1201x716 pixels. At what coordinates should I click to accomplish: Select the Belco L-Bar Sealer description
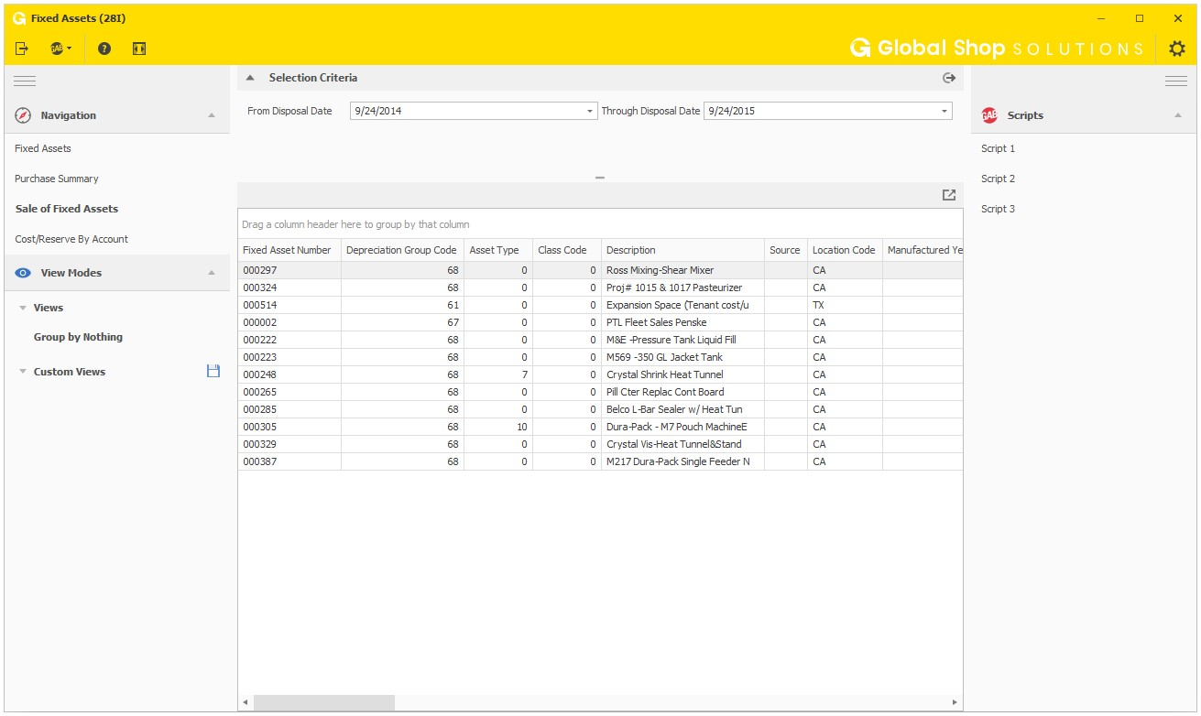(x=682, y=409)
